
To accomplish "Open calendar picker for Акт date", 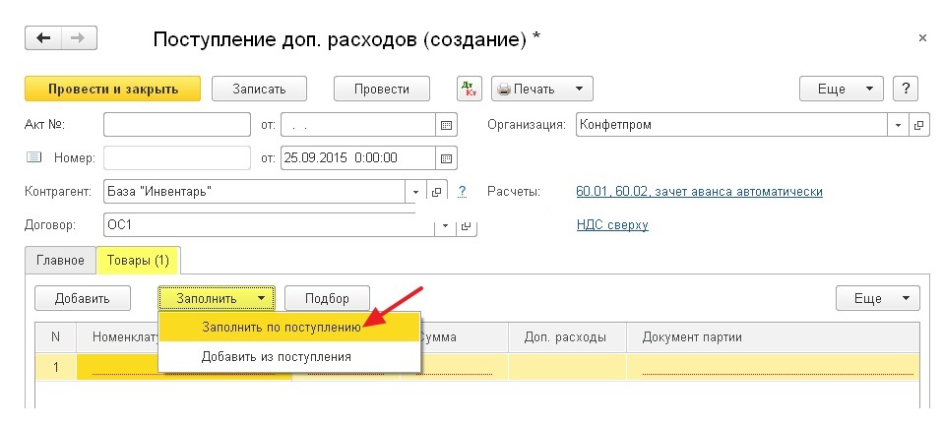I will pos(446,125).
